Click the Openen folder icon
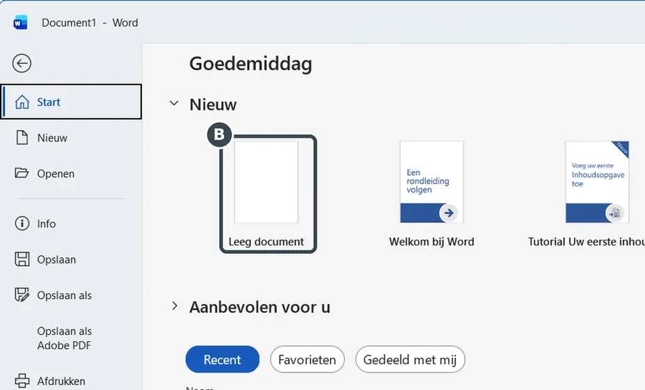This screenshot has height=390, width=645. point(22,173)
